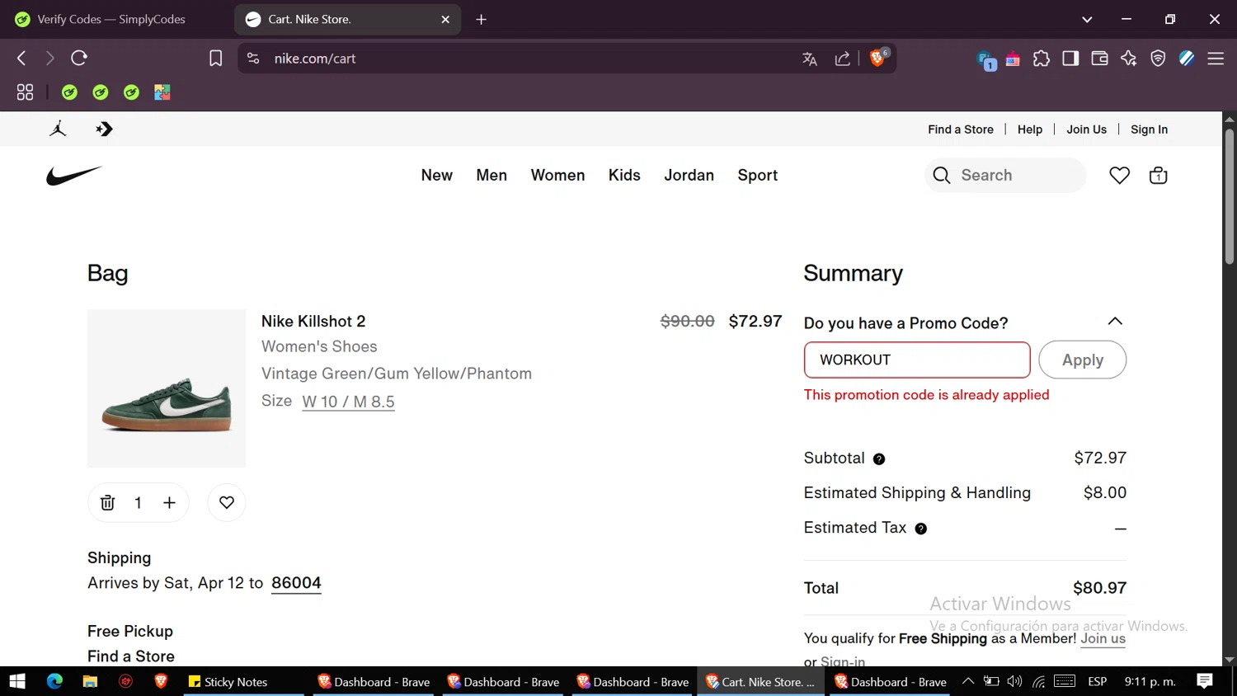Edit the 86004 ZIP code link
This screenshot has width=1237, height=696.
296,583
